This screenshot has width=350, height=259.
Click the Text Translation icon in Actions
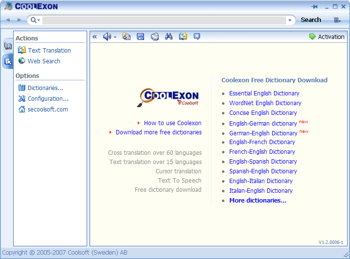22,50
